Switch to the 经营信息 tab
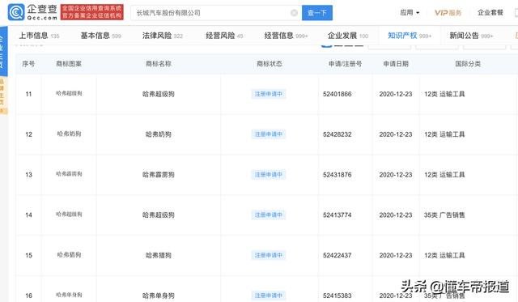This screenshot has width=518, height=302. (x=286, y=36)
